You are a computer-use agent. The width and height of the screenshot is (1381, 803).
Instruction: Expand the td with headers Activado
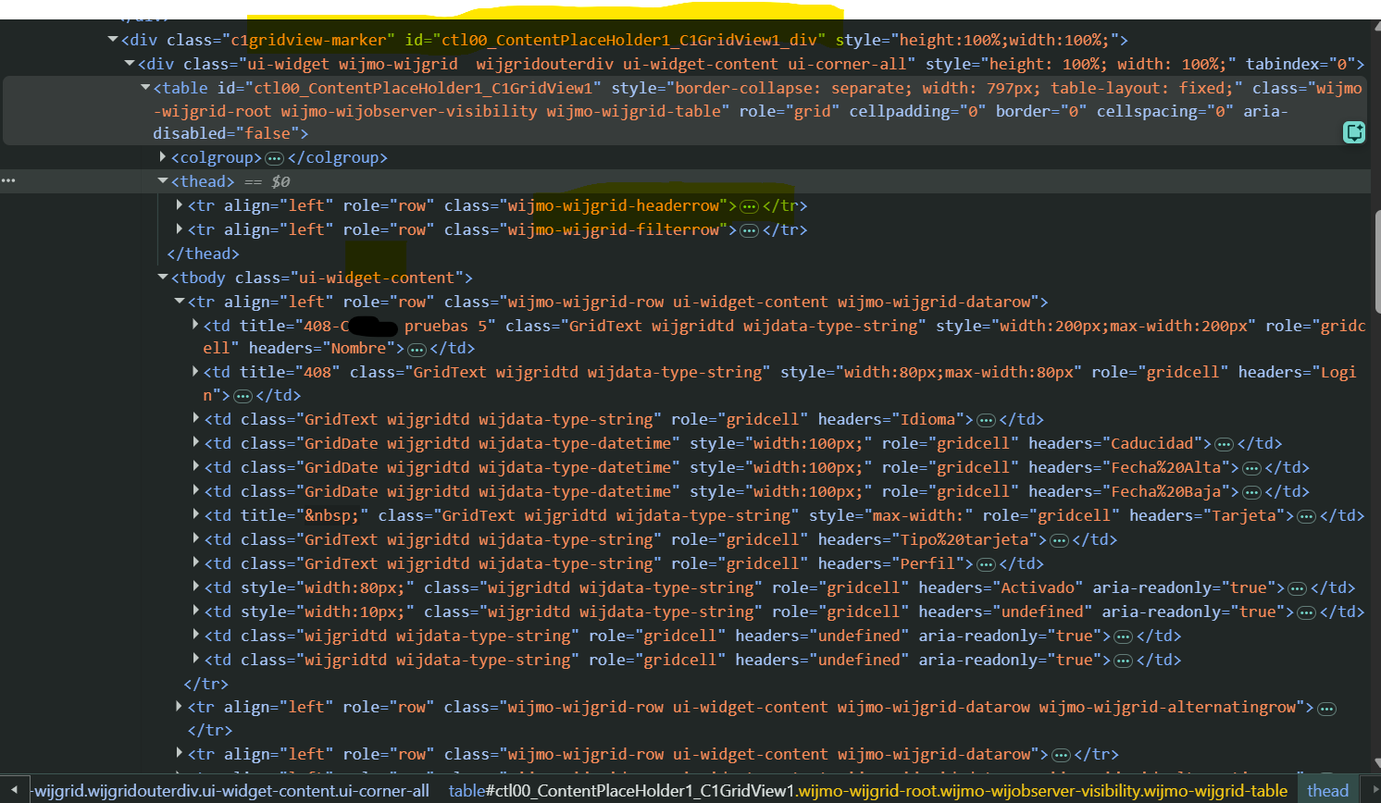[195, 587]
